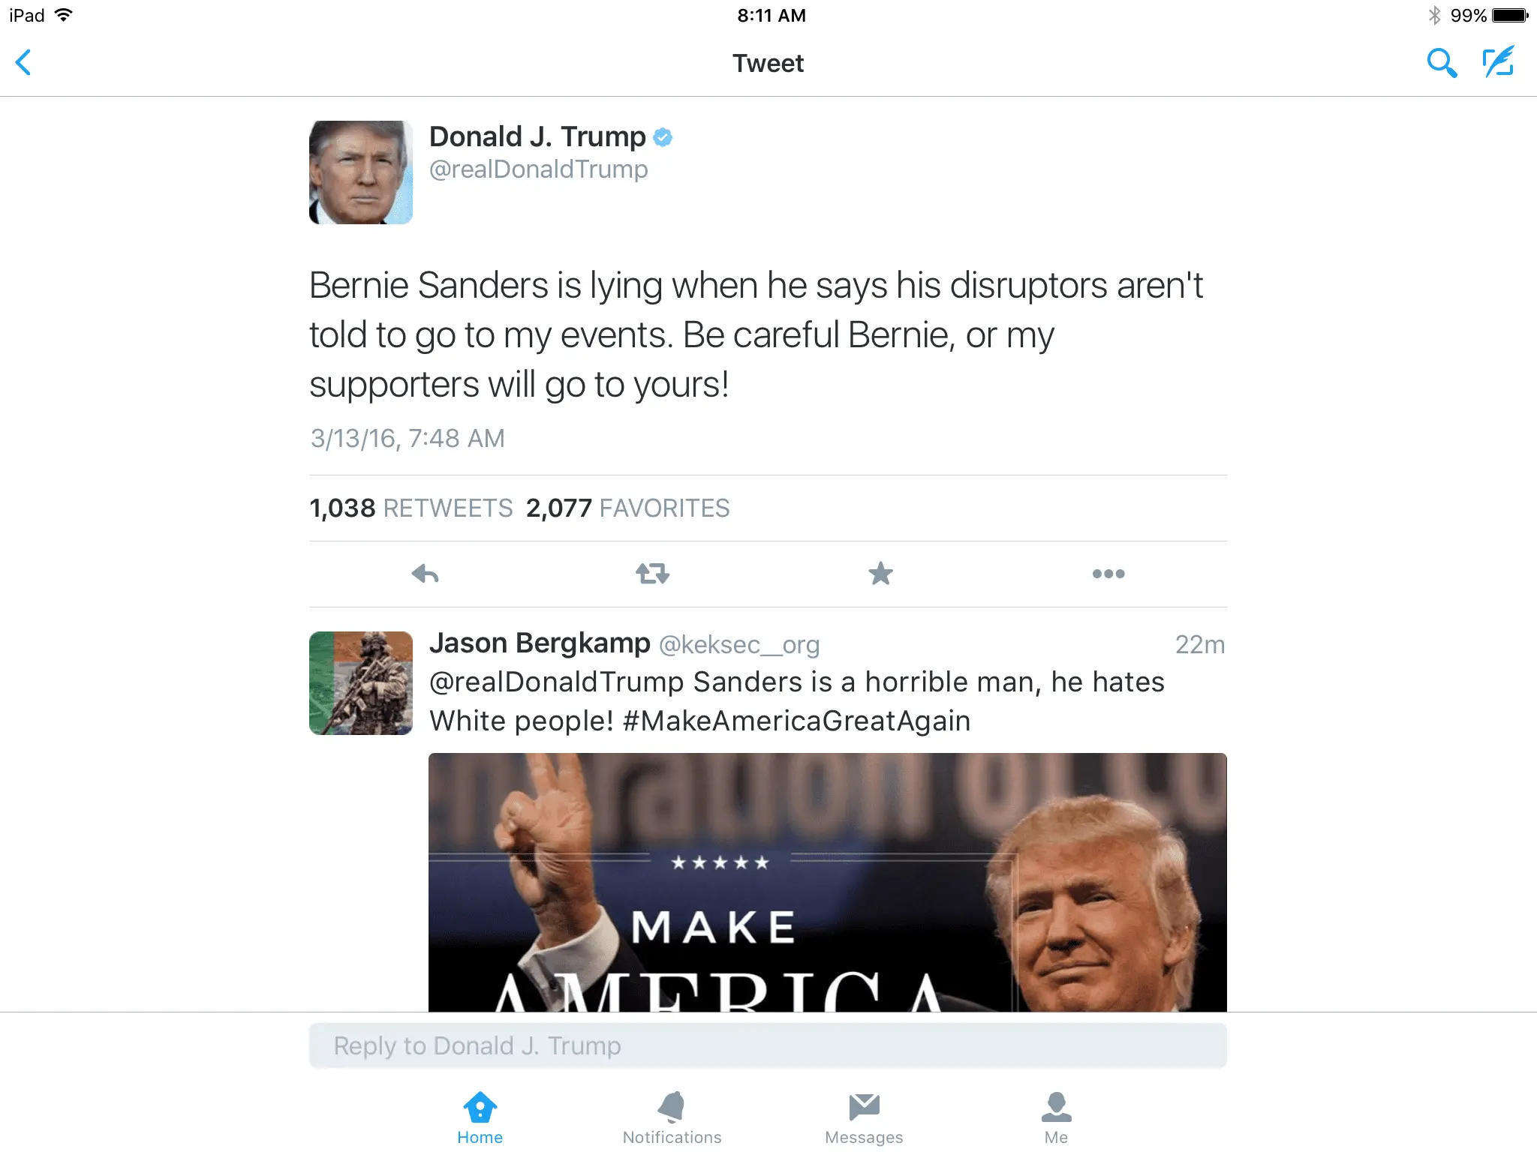Compose a new tweet with quill icon
Screen dimensions: 1537x1152
point(1499,62)
